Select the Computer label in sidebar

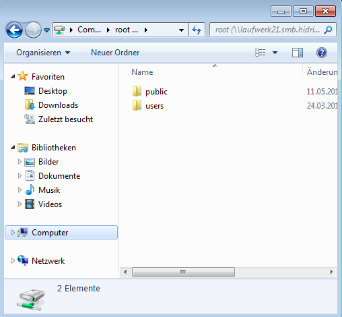pyautogui.click(x=50, y=233)
